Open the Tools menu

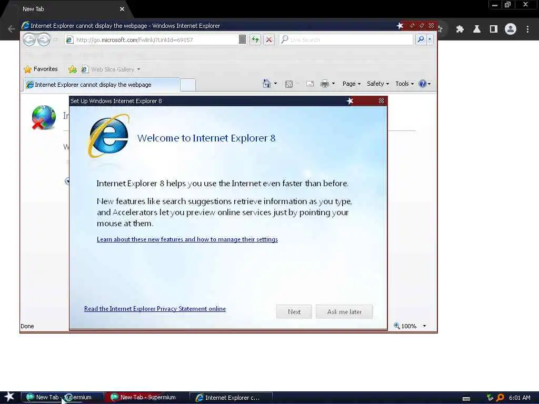(404, 84)
